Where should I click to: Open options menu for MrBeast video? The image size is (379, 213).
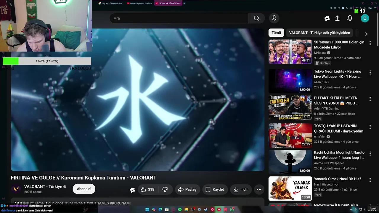point(370,43)
